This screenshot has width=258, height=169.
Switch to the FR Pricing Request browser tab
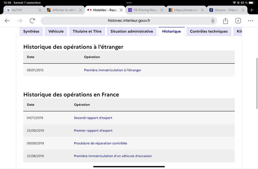point(144,10)
